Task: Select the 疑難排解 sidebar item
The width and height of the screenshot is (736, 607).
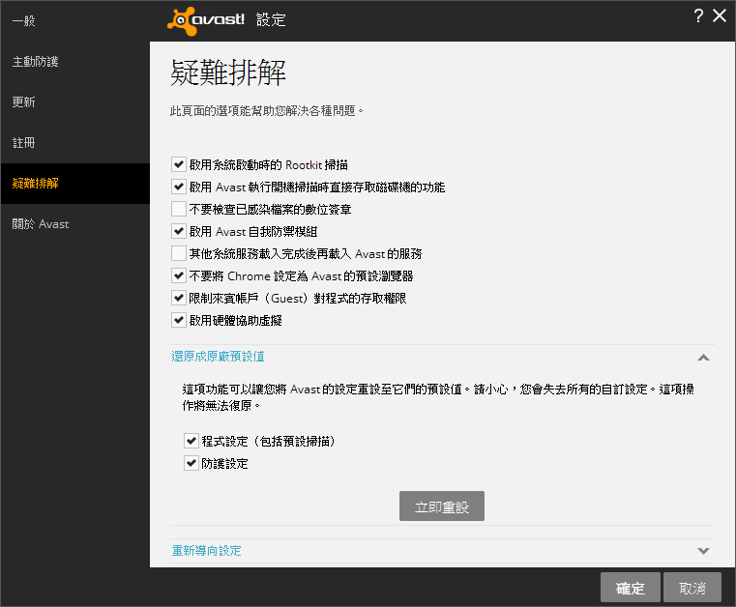Action: tap(75, 184)
